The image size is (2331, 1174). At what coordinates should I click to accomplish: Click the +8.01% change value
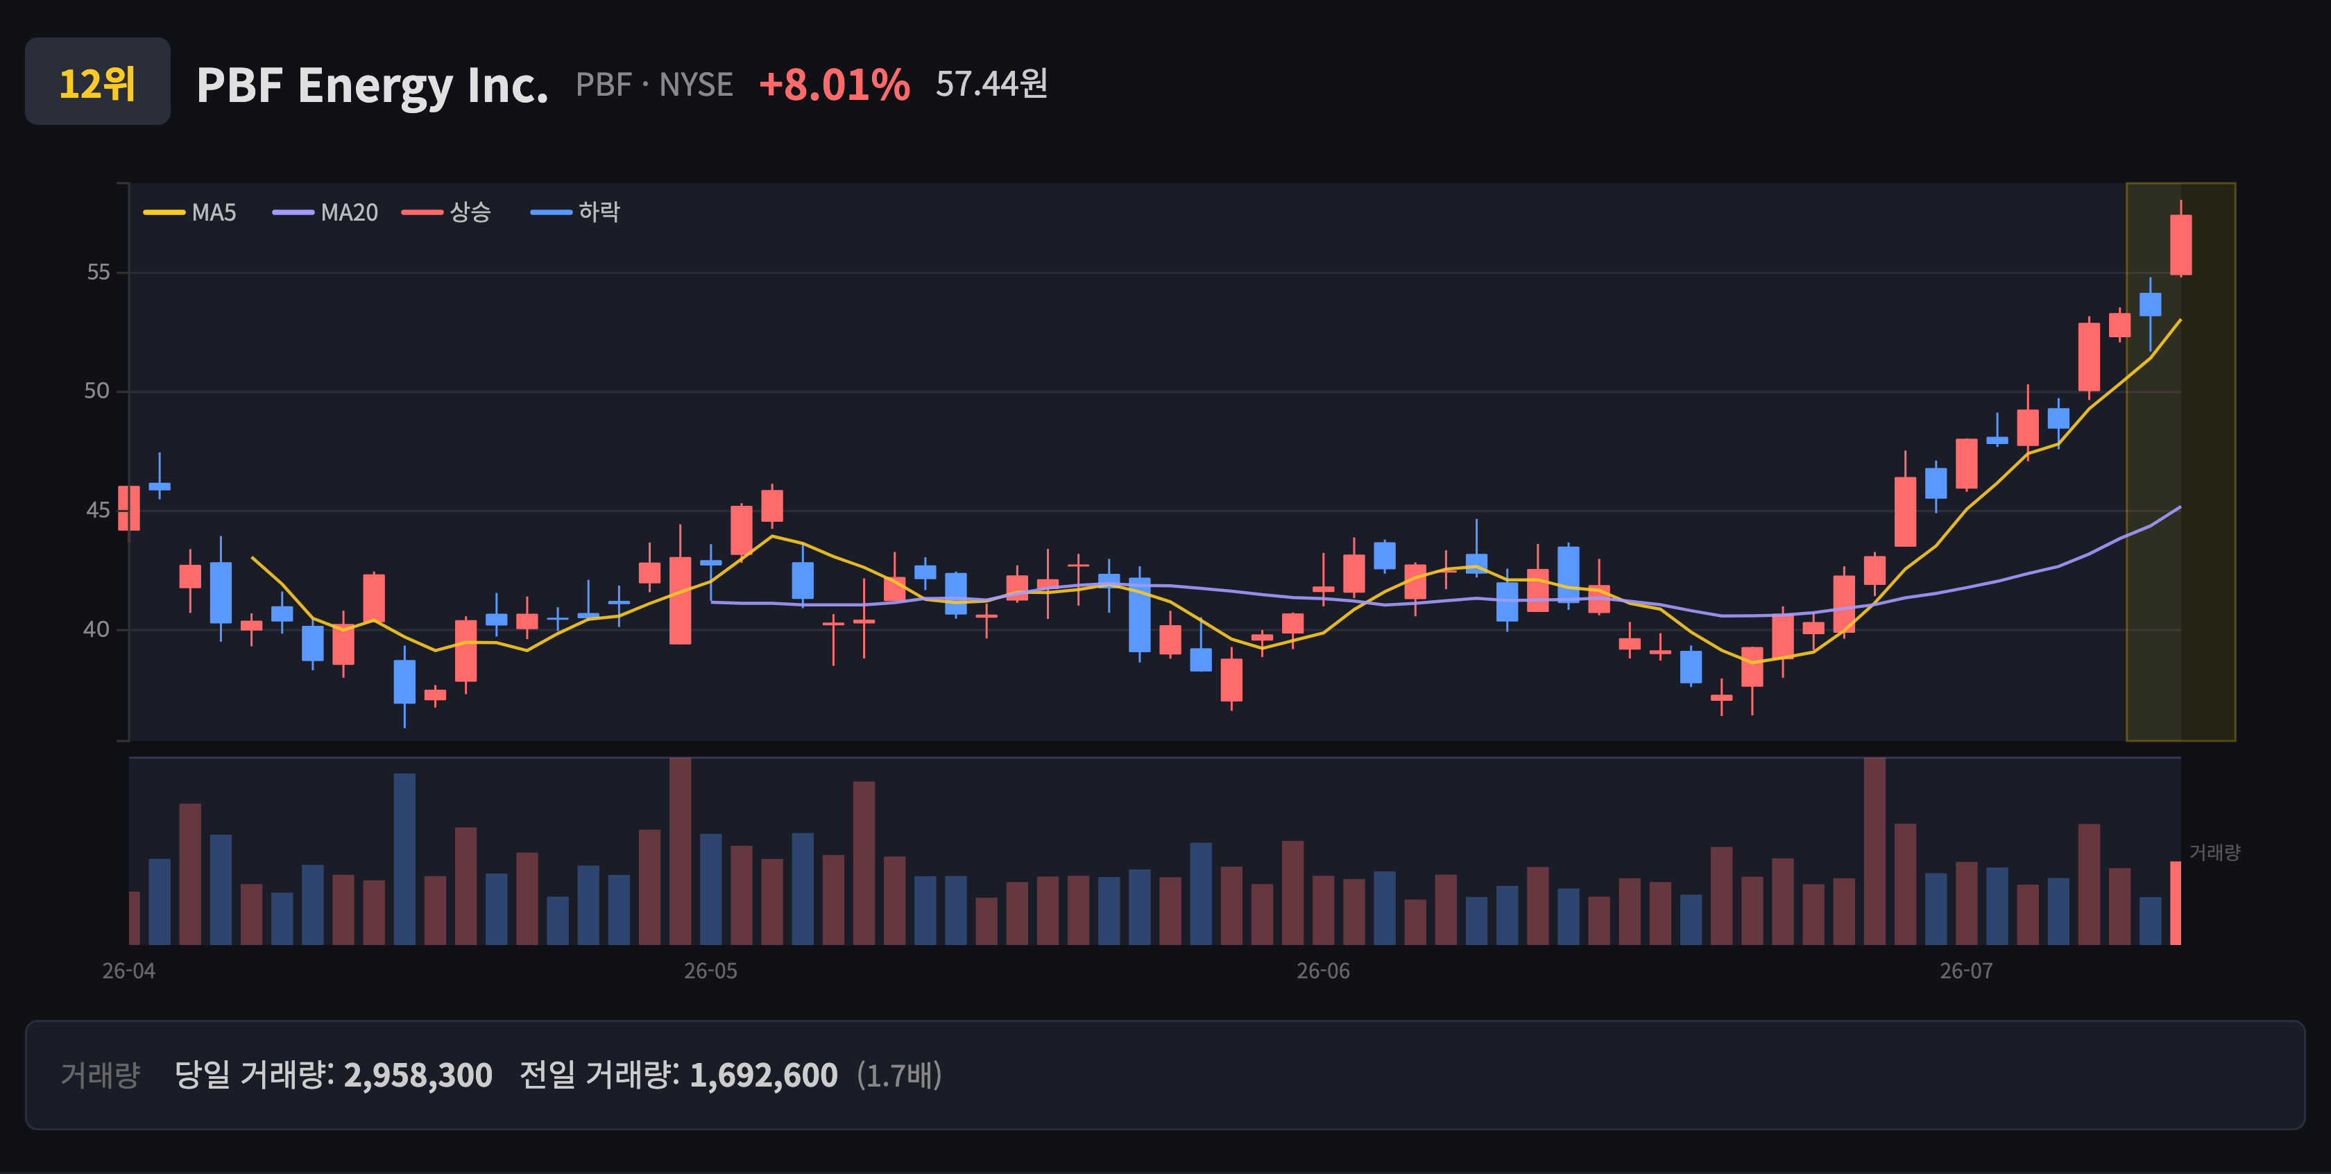click(835, 84)
